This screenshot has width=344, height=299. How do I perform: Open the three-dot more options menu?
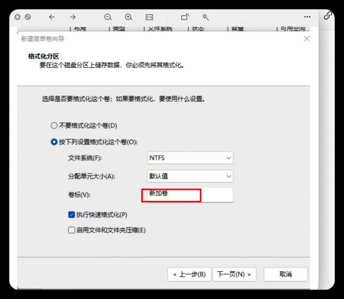coord(307,17)
